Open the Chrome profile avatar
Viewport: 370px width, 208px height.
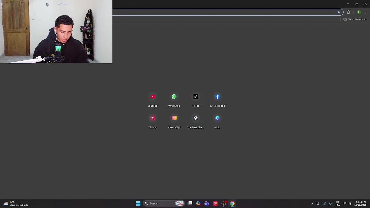[x=359, y=12]
